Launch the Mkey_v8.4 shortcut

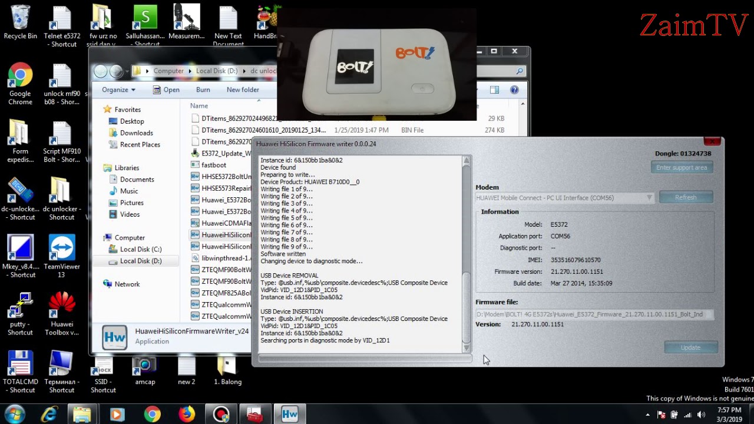20,257
